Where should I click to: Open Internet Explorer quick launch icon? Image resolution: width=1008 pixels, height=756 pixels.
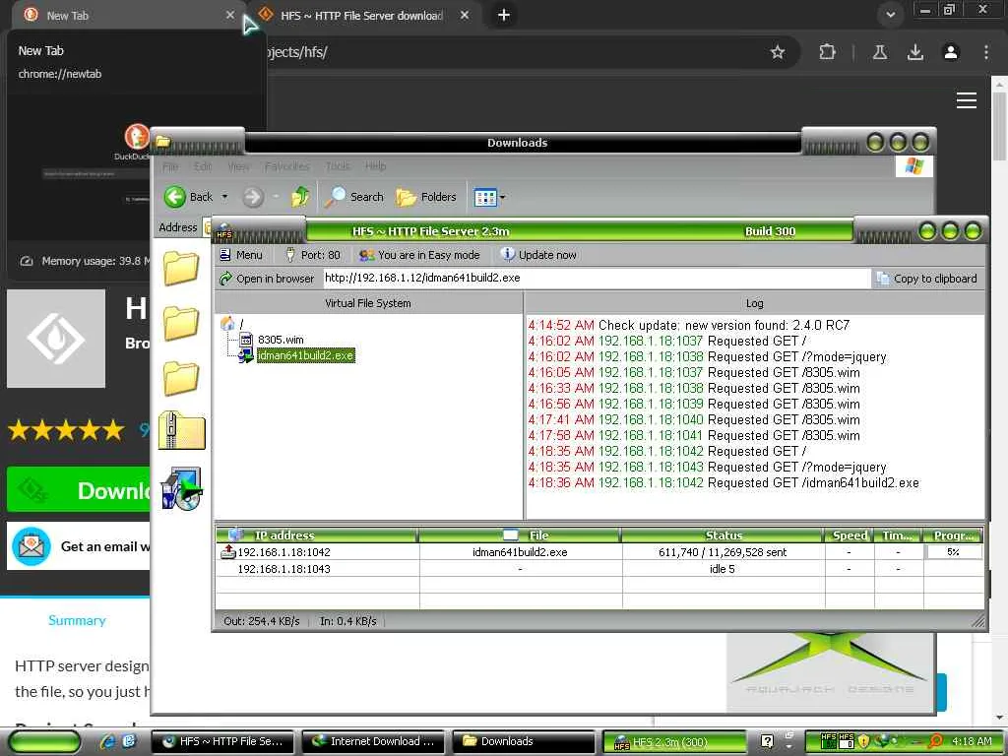pyautogui.click(x=107, y=741)
